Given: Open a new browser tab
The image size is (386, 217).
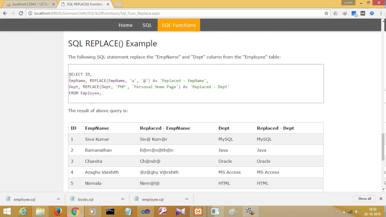Looking at the screenshot, I should (x=118, y=5).
